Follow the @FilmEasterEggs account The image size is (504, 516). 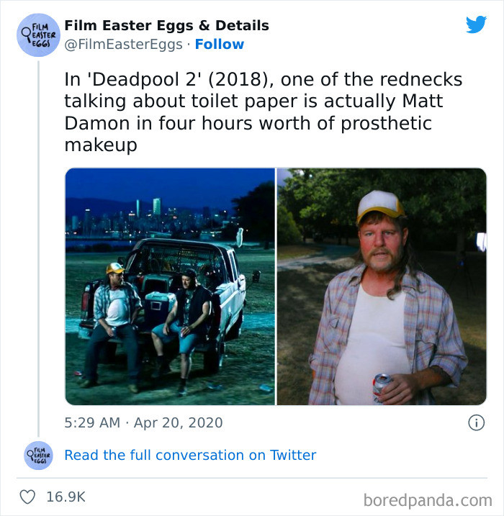[220, 44]
